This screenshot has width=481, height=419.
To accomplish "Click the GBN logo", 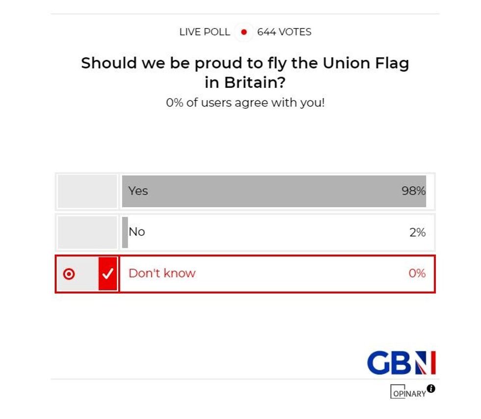I will coord(401,363).
